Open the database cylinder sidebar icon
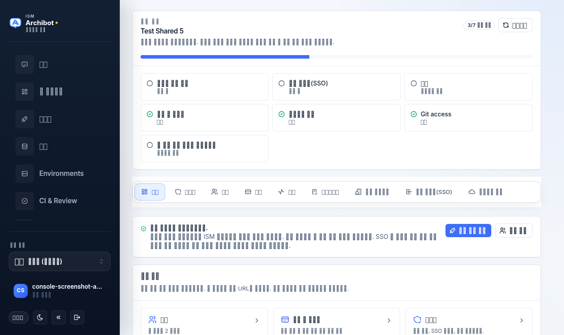This screenshot has width=564, height=335. pyautogui.click(x=25, y=146)
